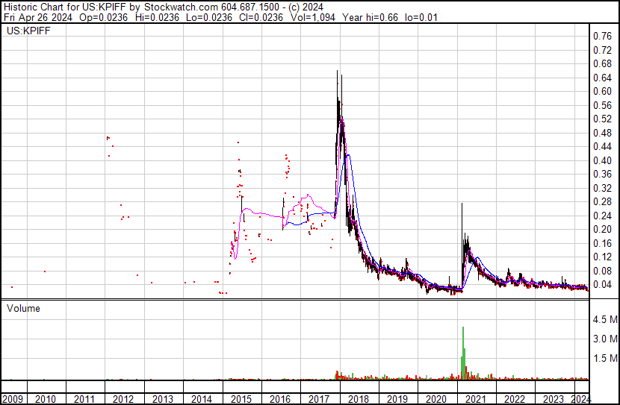Click the 0.48 price axis label
620x405 pixels.
tap(603, 133)
